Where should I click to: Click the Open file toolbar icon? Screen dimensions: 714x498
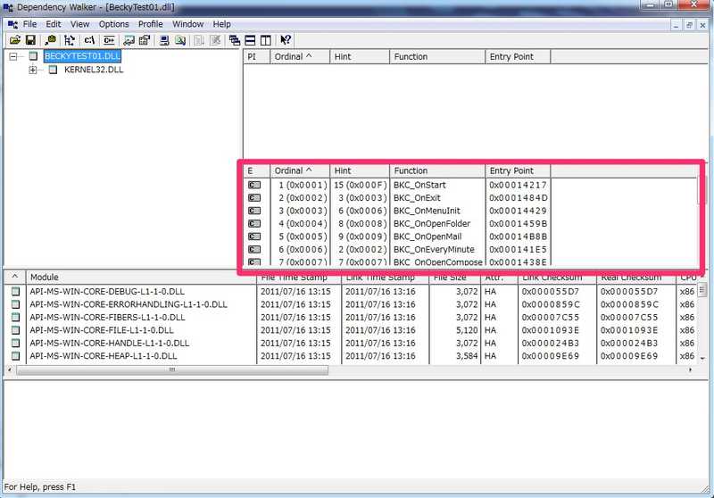click(x=14, y=40)
